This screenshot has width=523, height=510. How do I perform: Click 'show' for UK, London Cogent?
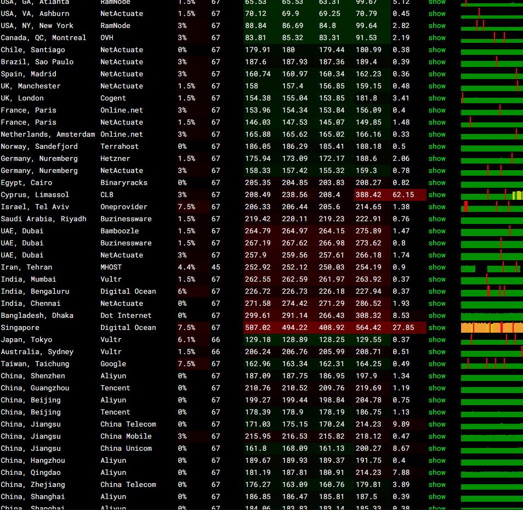point(436,98)
